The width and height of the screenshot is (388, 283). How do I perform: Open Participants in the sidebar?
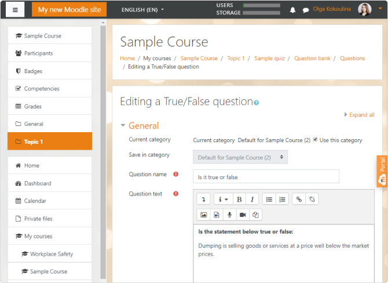coord(50,53)
